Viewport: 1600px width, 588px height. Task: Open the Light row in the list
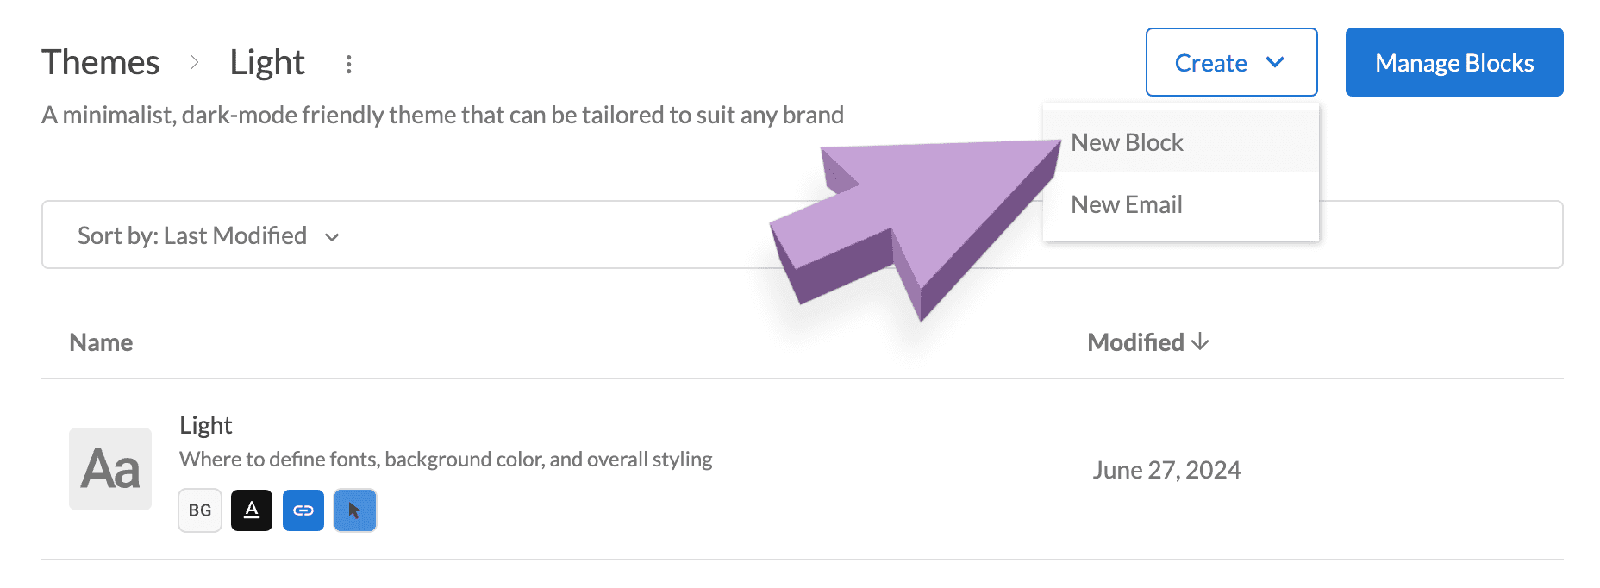point(206,425)
